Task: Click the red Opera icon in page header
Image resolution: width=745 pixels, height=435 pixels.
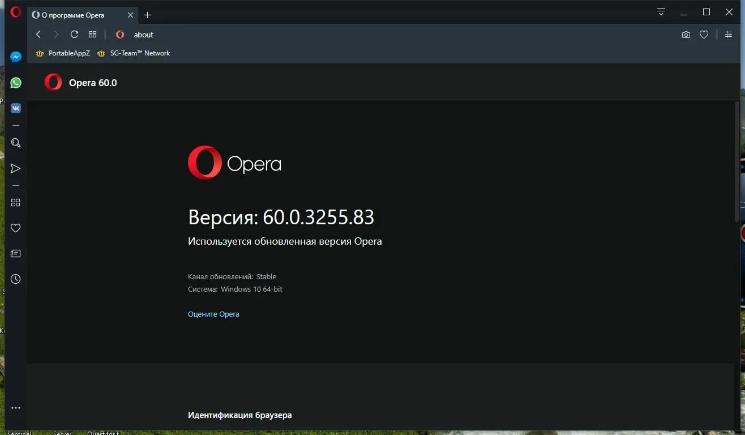Action: pyautogui.click(x=53, y=82)
